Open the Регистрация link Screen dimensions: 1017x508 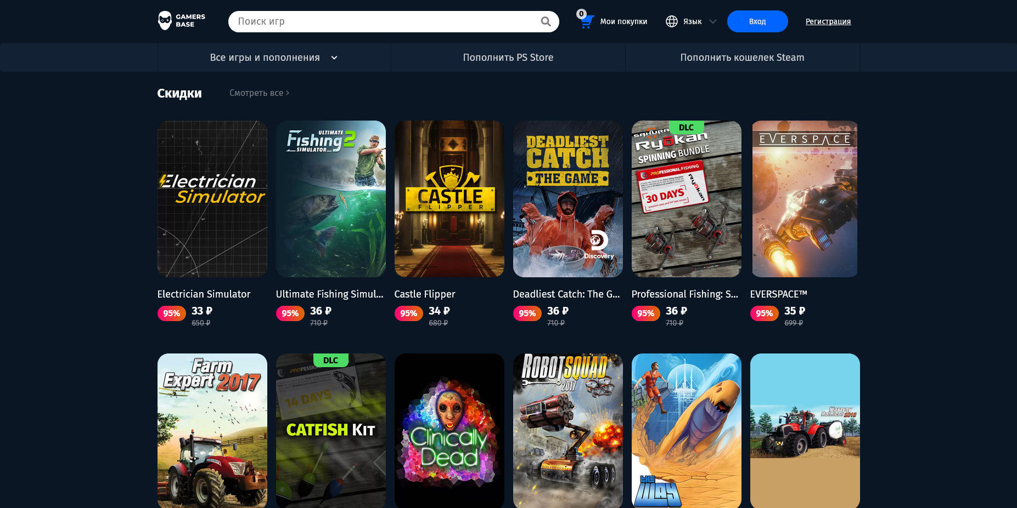click(828, 21)
